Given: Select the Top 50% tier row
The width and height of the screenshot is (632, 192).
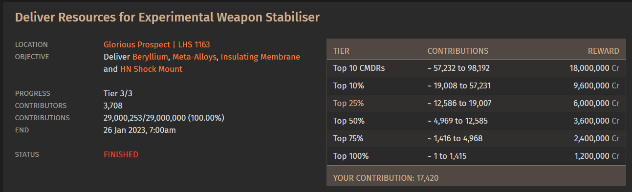Looking at the screenshot, I should coord(476,121).
